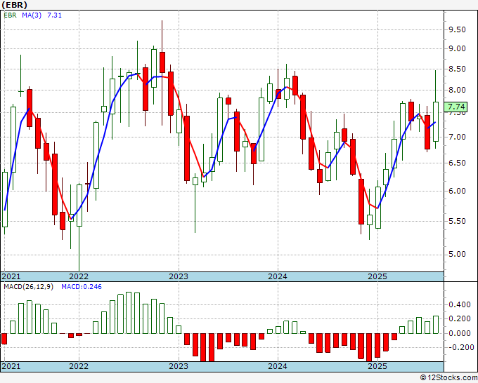Click the MACD:0.246 value label

82,287
